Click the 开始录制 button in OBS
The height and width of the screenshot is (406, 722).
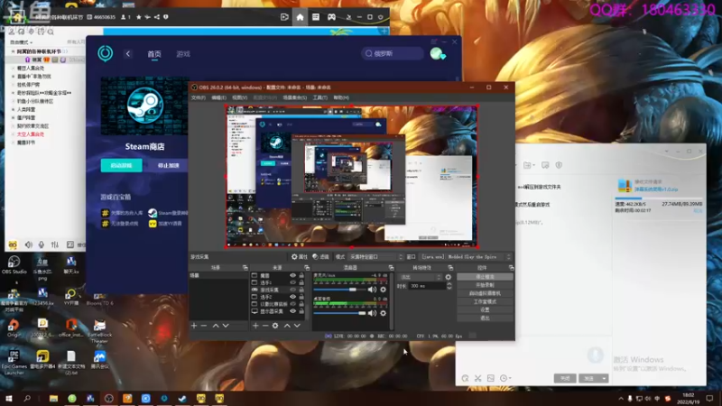coord(485,285)
